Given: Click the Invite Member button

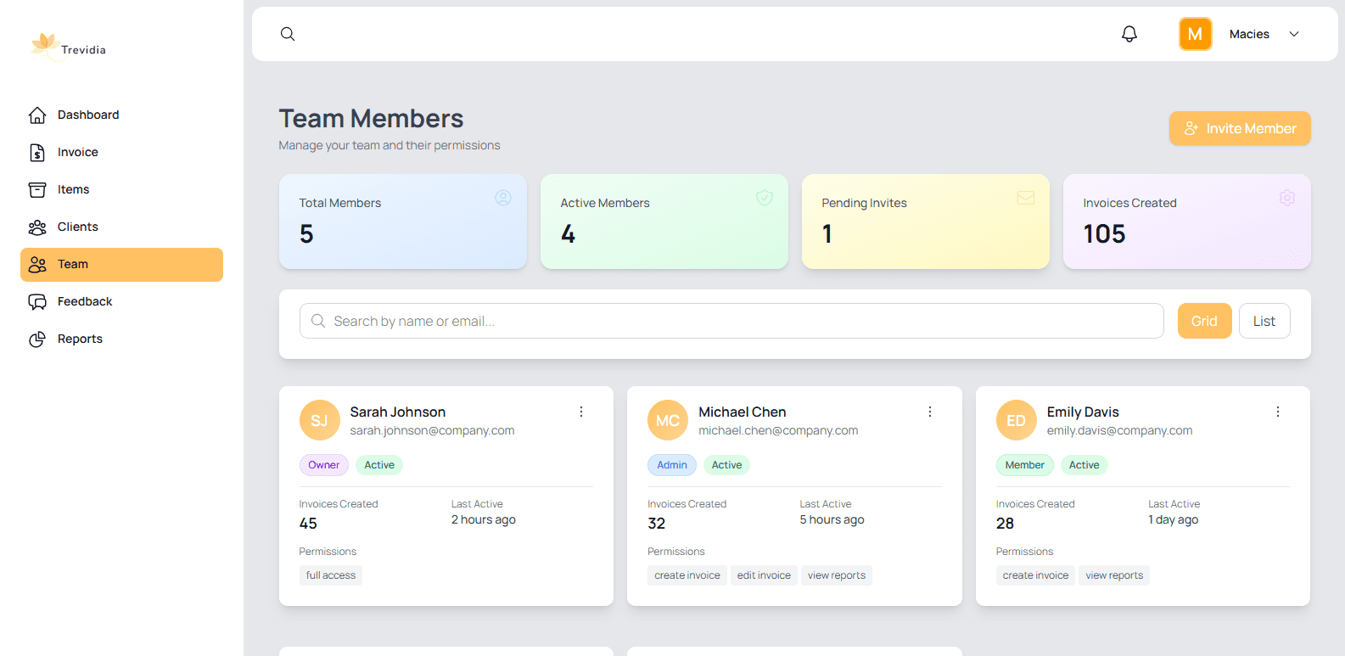Looking at the screenshot, I should click(1239, 128).
